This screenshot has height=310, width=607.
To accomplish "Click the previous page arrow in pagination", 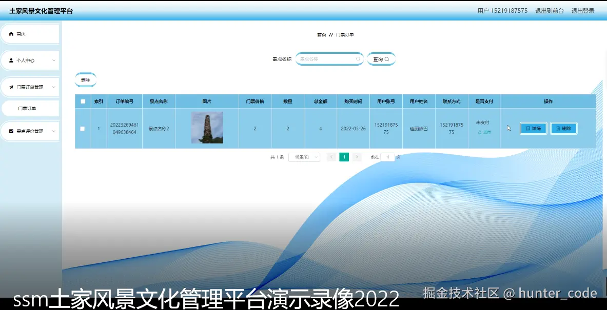I will [331, 157].
